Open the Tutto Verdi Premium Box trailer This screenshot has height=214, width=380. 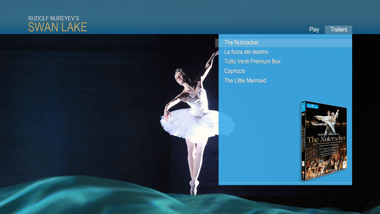(x=252, y=62)
